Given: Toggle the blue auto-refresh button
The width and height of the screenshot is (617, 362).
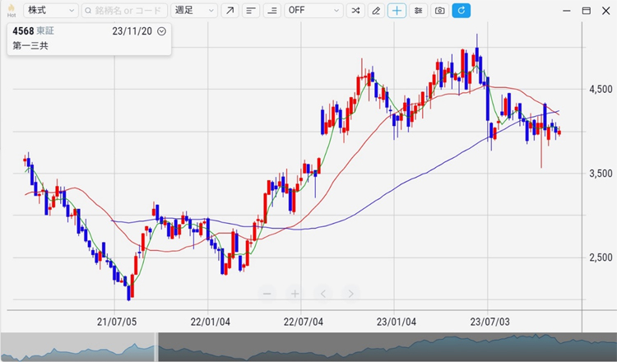Looking at the screenshot, I should click(x=462, y=11).
